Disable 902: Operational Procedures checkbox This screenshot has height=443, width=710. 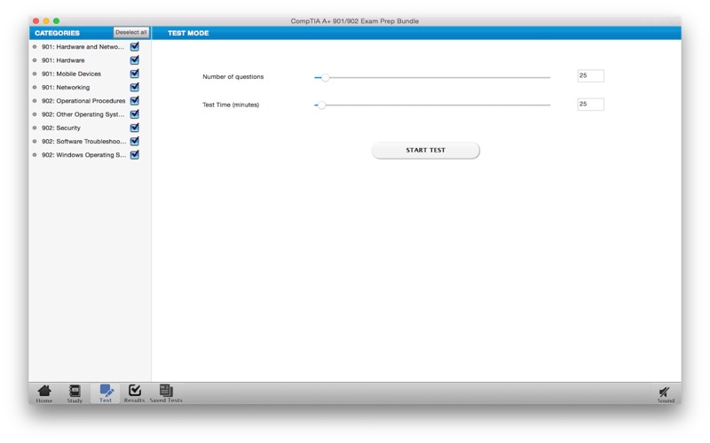coord(135,101)
